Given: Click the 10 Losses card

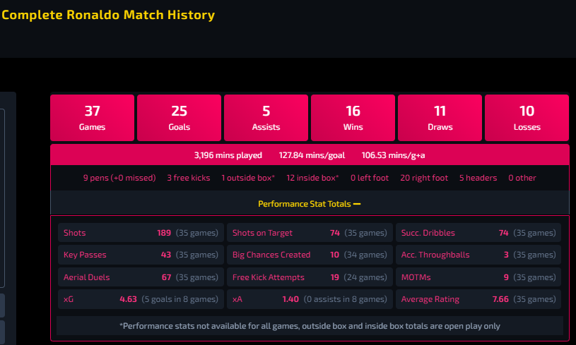Looking at the screenshot, I should pyautogui.click(x=527, y=118).
